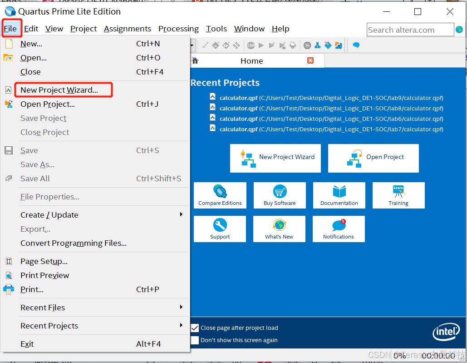Open the What's New globe tile
This screenshot has height=363, width=467.
click(279, 229)
